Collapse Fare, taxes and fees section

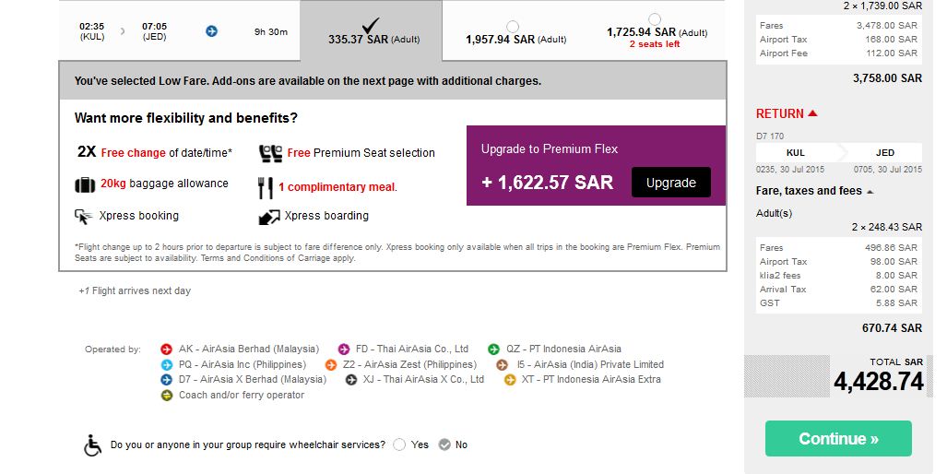click(870, 192)
